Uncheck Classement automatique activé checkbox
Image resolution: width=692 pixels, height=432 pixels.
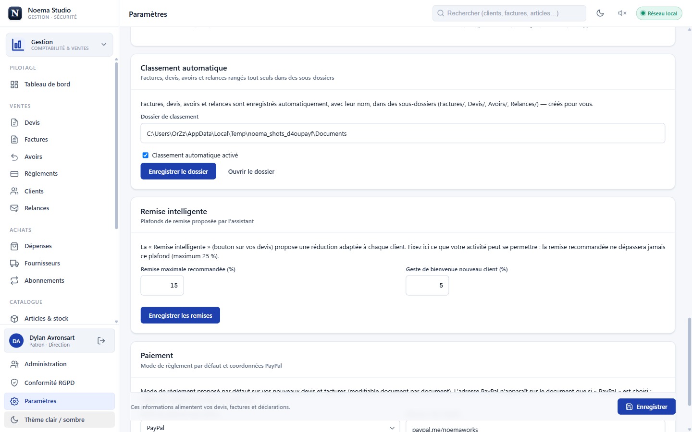point(145,156)
